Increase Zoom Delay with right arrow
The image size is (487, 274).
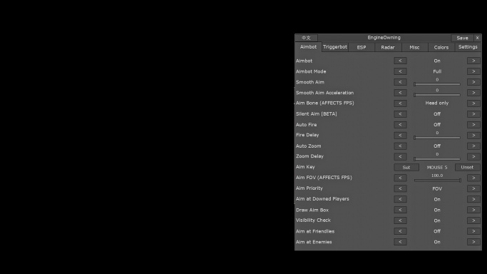tap(473, 156)
